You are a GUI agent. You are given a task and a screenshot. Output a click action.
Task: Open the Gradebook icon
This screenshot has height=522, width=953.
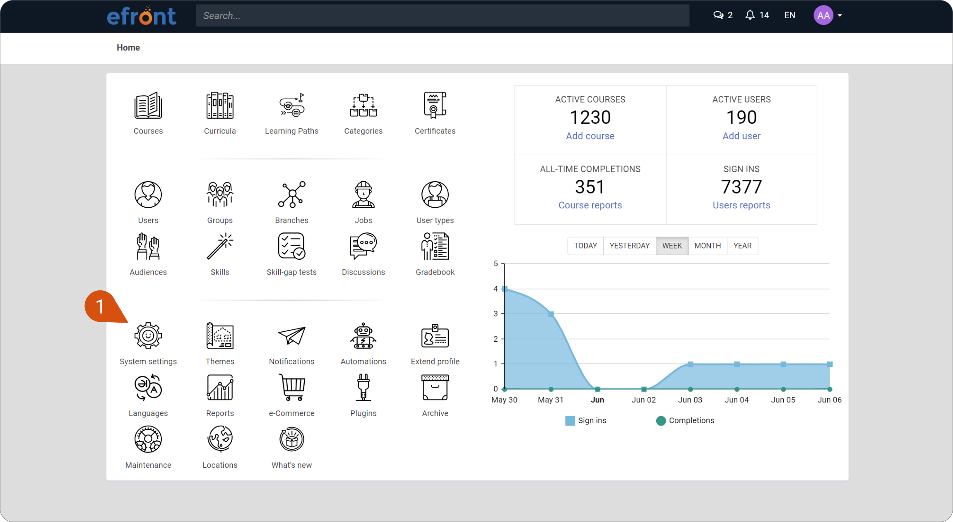[435, 247]
